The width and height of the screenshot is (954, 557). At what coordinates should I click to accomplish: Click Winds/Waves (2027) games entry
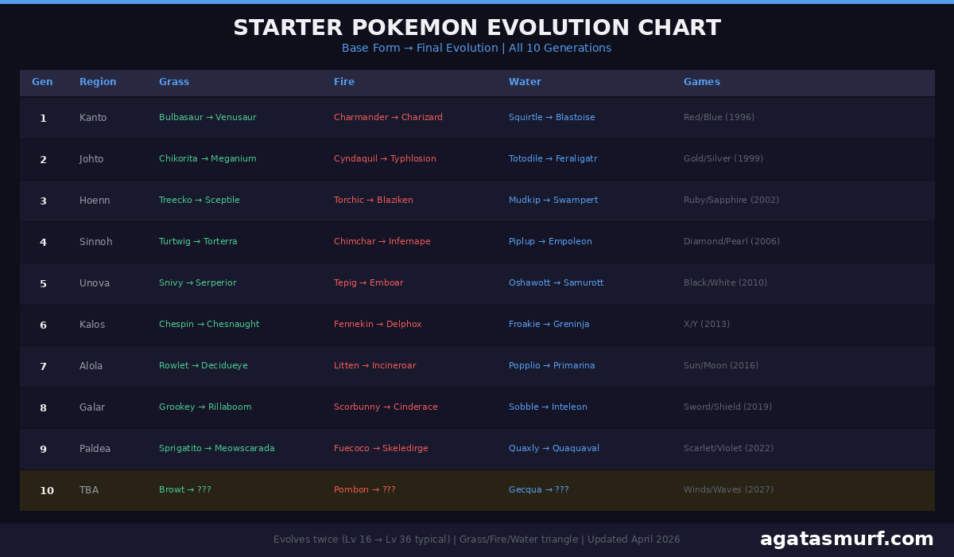[x=728, y=490]
